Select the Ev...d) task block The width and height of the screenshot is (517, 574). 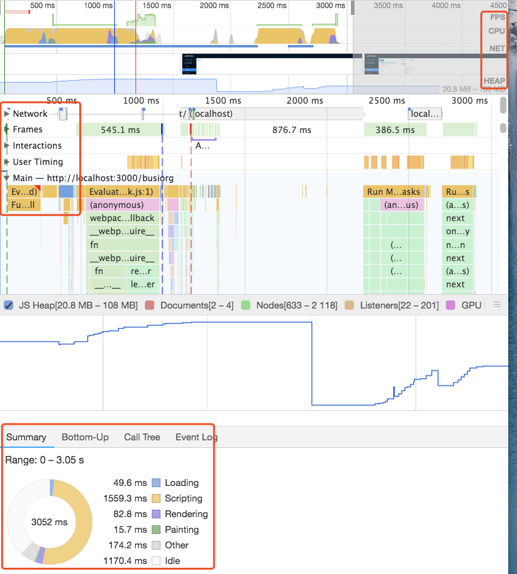24,192
